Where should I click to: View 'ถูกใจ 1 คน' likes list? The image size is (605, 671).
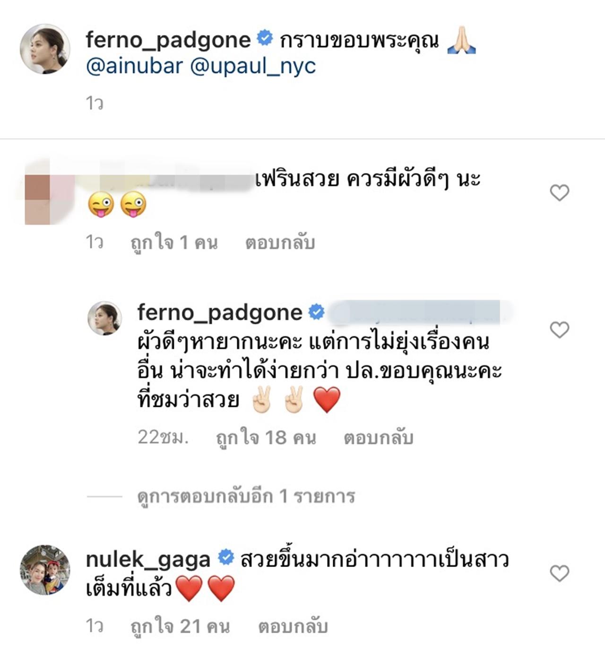point(174,243)
